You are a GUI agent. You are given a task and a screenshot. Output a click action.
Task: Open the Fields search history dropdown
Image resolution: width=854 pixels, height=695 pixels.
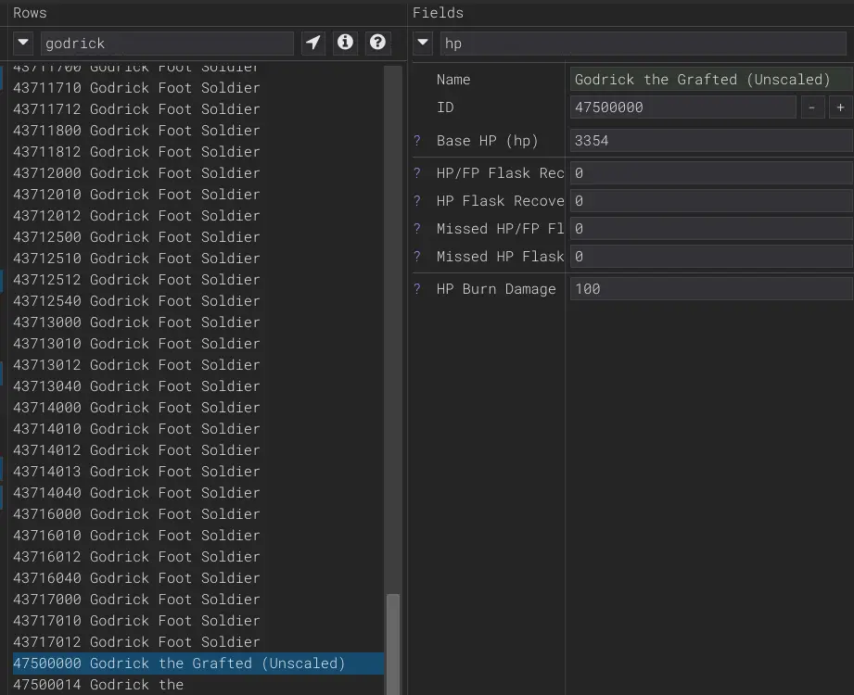pos(423,43)
